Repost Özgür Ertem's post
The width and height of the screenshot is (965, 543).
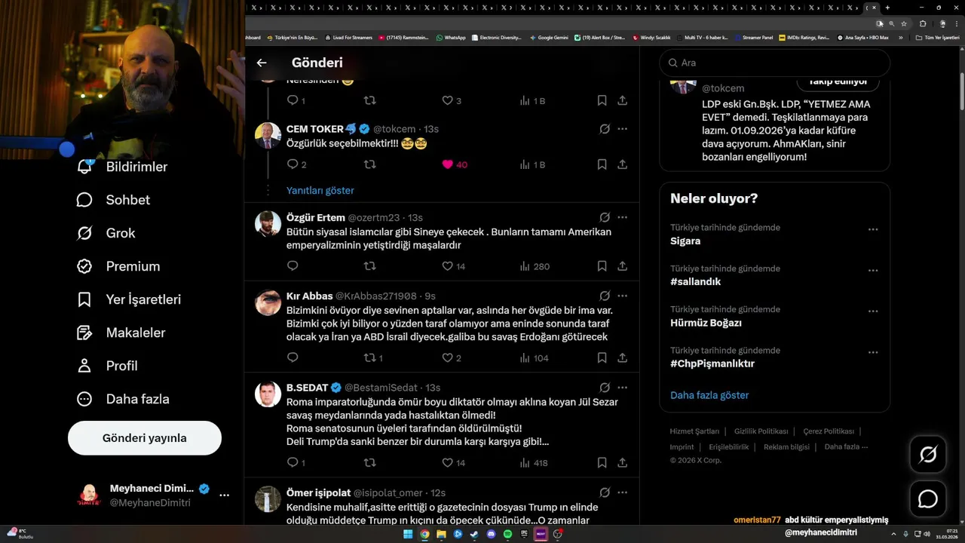click(x=369, y=266)
